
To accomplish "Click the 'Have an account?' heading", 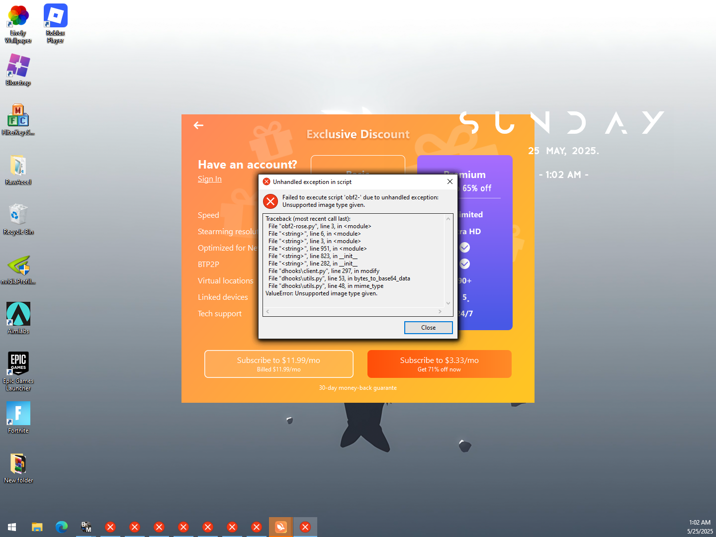I will [248, 165].
